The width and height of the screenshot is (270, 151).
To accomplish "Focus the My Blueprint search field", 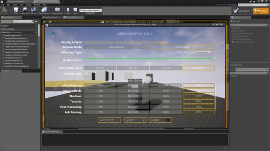I will point(23,21).
